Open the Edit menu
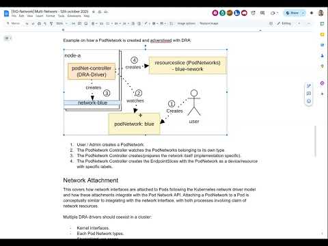This screenshot has height=246, width=328. point(21,16)
